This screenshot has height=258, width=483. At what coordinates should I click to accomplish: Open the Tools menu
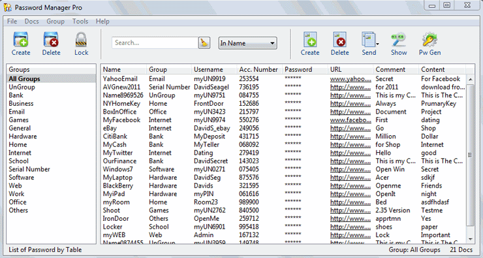click(80, 22)
